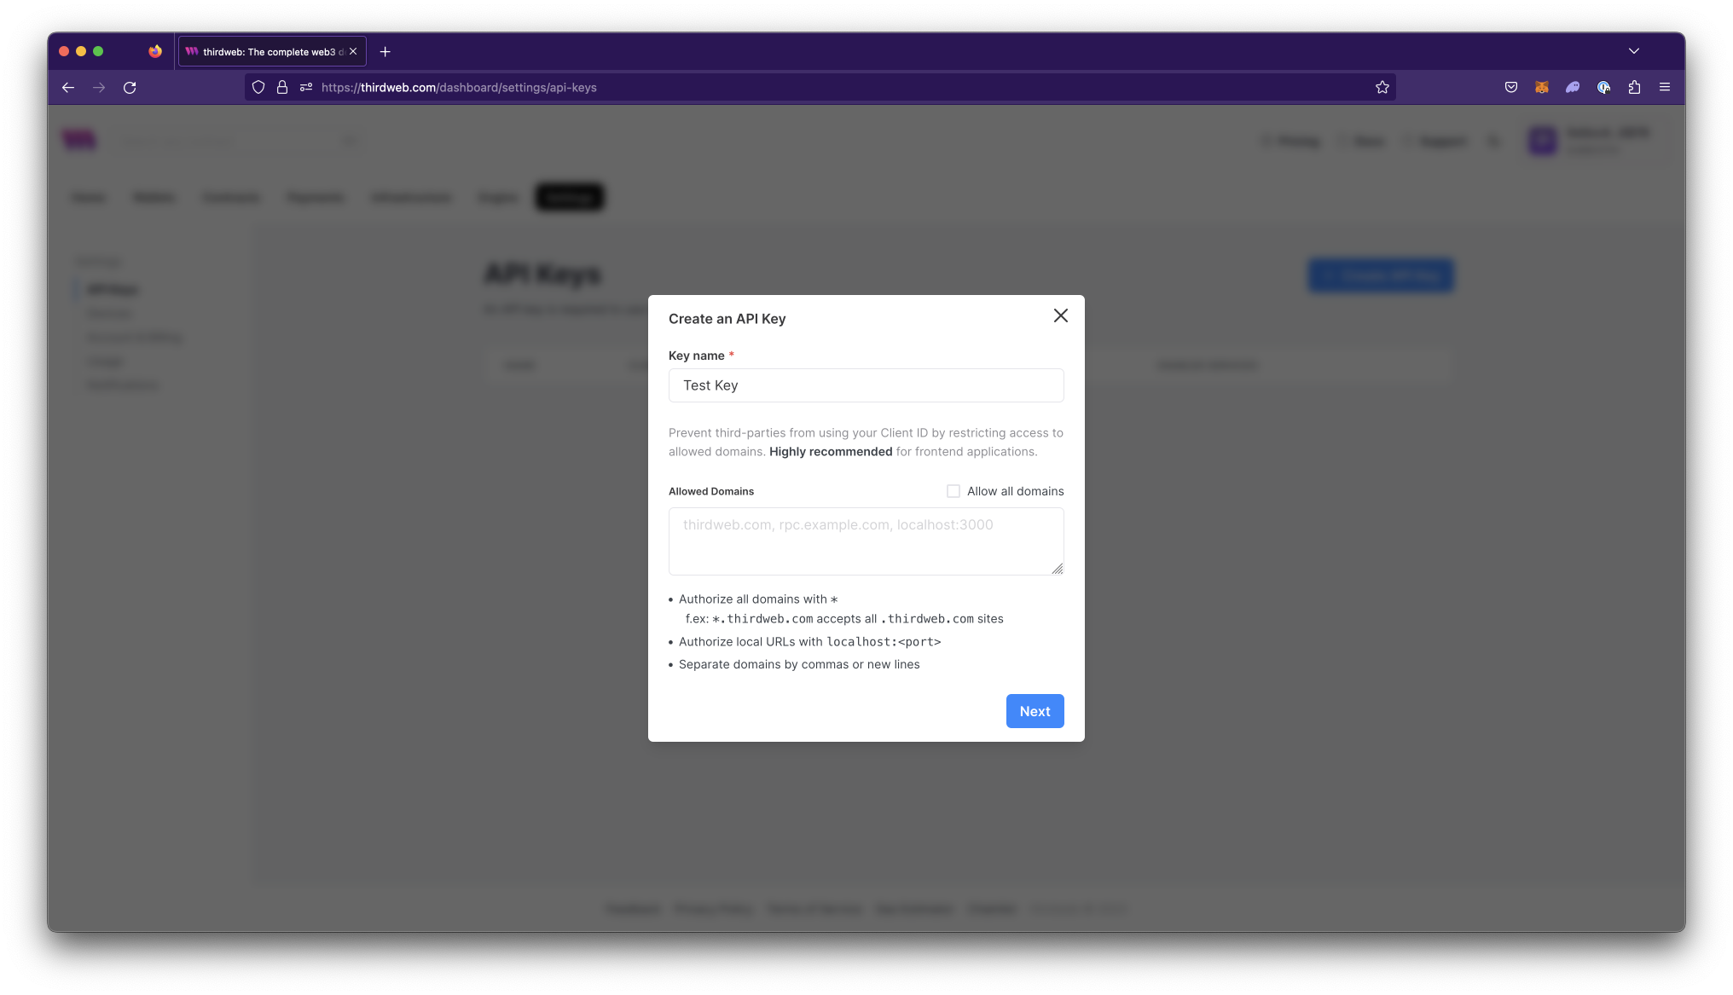Close the Create an API Key dialog
The width and height of the screenshot is (1733, 995).
pyautogui.click(x=1060, y=315)
